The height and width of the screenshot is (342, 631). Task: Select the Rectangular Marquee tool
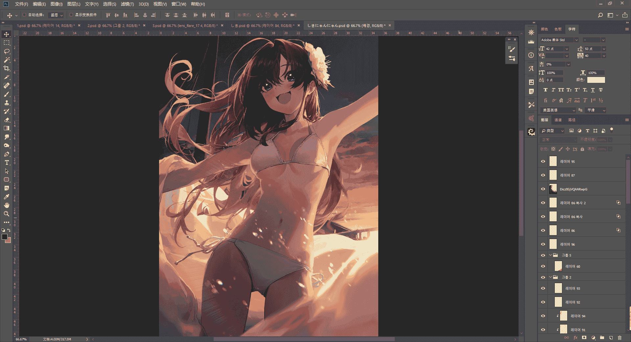point(7,43)
